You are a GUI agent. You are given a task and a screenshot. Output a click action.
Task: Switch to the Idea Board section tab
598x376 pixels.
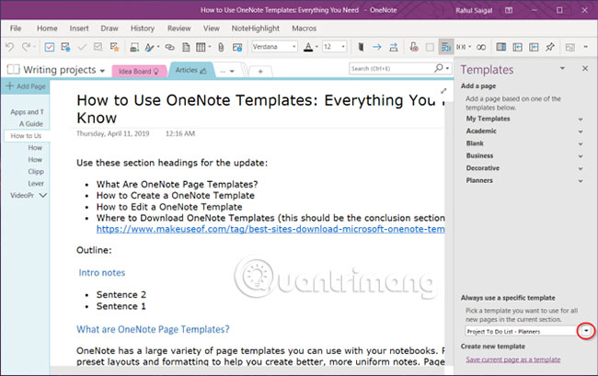coord(138,71)
